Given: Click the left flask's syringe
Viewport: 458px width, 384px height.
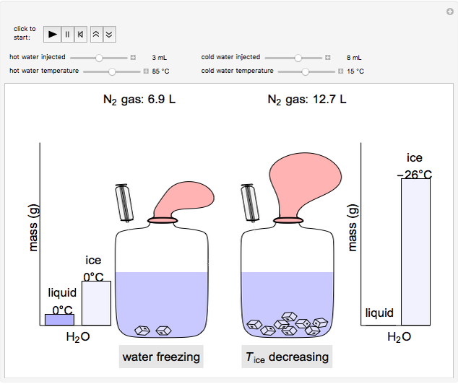Looking at the screenshot, I should 124,203.
